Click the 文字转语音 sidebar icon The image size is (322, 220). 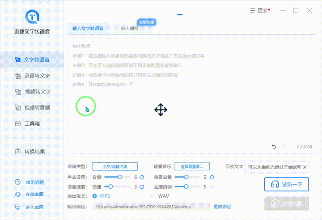tap(17, 59)
